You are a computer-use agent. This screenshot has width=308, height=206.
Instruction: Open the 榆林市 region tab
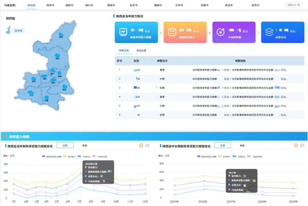coord(158,5)
